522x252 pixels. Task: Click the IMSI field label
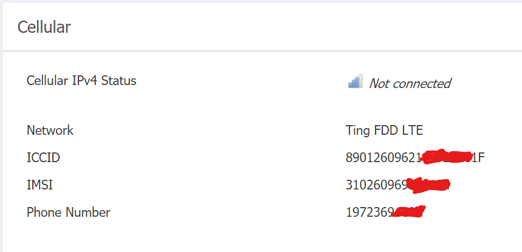39,185
